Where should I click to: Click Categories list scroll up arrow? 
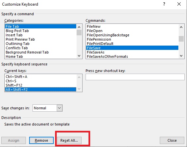click(x=79, y=27)
